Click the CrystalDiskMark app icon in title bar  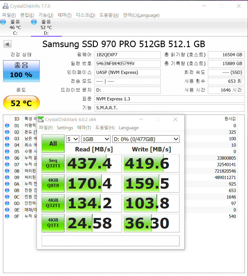click(x=41, y=119)
